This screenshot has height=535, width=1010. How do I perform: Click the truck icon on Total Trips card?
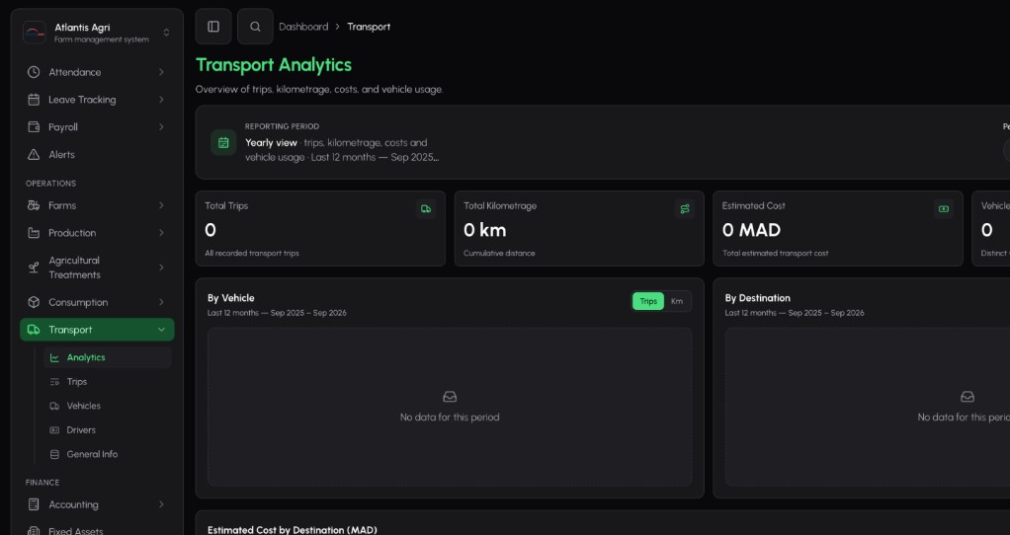pos(426,209)
